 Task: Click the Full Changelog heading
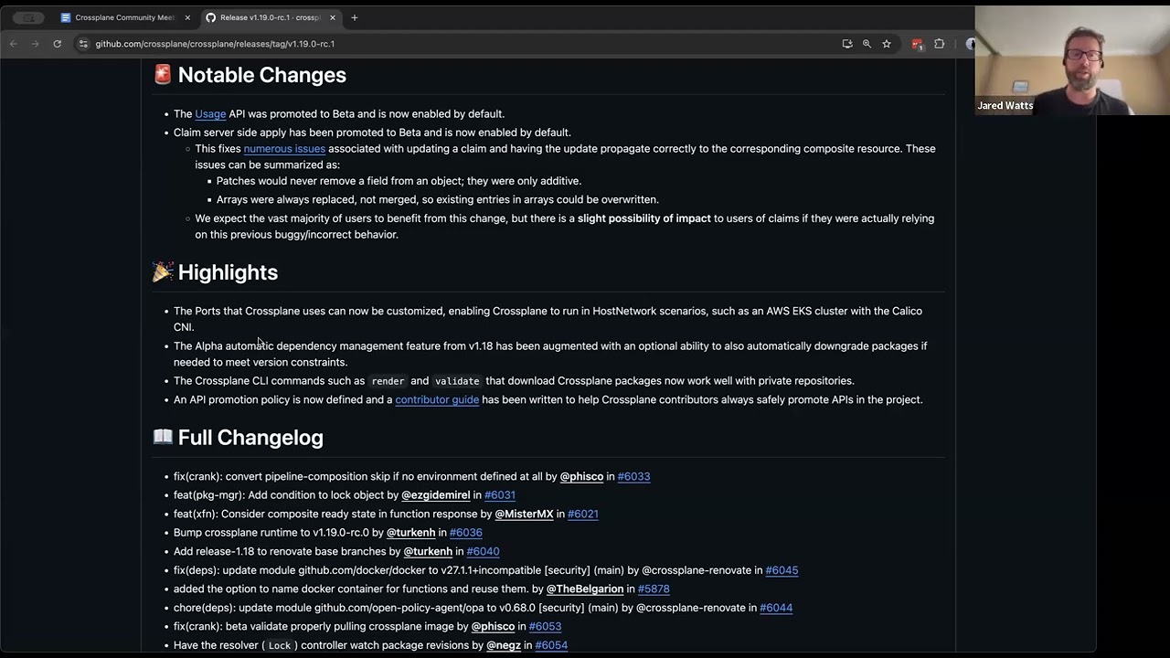pos(250,438)
